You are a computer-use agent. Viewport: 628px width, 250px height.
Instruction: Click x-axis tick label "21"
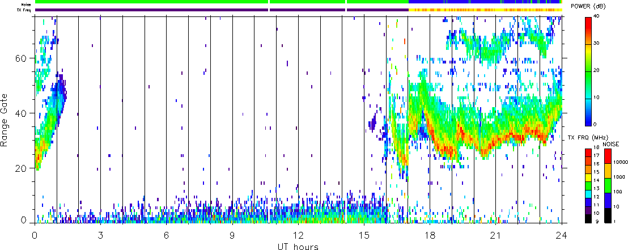pyautogui.click(x=495, y=235)
